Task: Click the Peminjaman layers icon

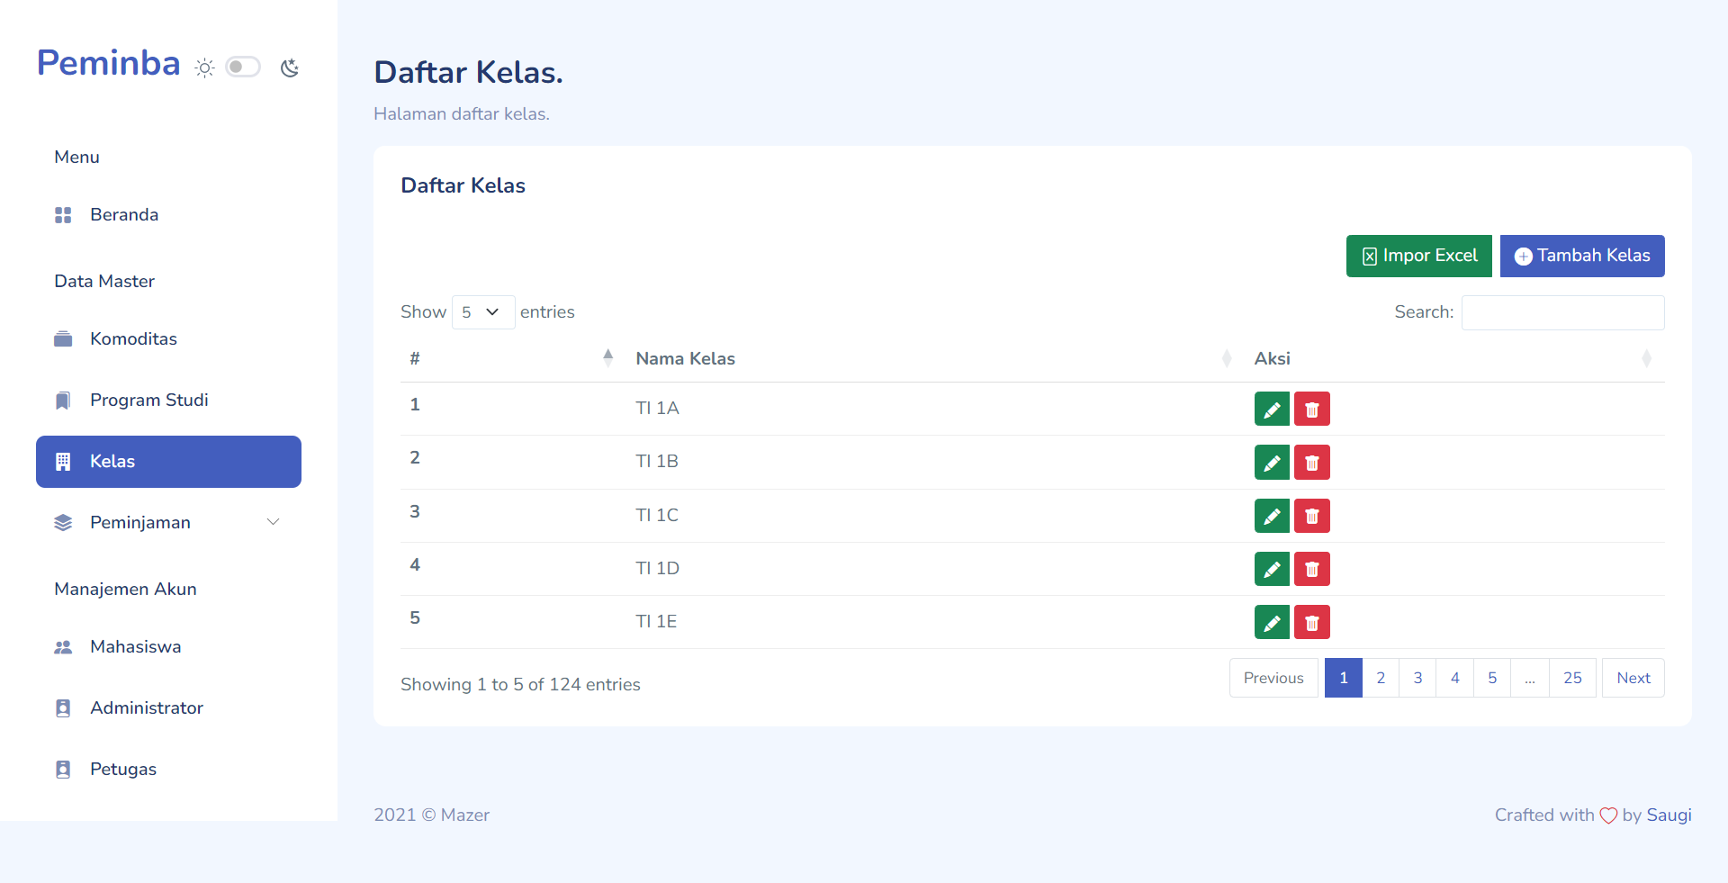Action: [x=63, y=523]
